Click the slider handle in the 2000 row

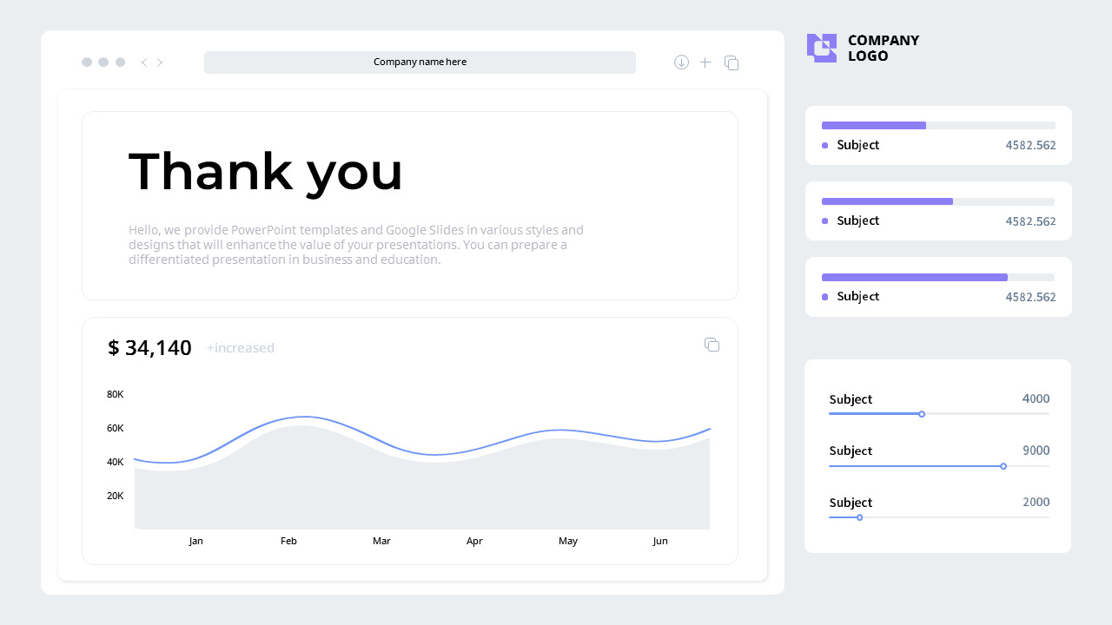click(860, 517)
